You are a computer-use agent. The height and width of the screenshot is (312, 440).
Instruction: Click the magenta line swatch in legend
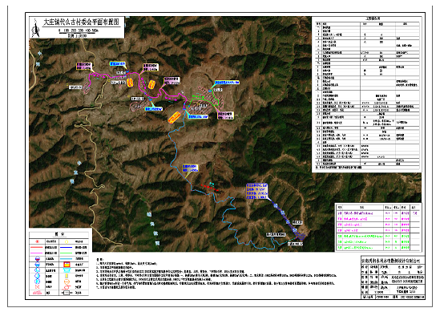[x=37, y=253]
